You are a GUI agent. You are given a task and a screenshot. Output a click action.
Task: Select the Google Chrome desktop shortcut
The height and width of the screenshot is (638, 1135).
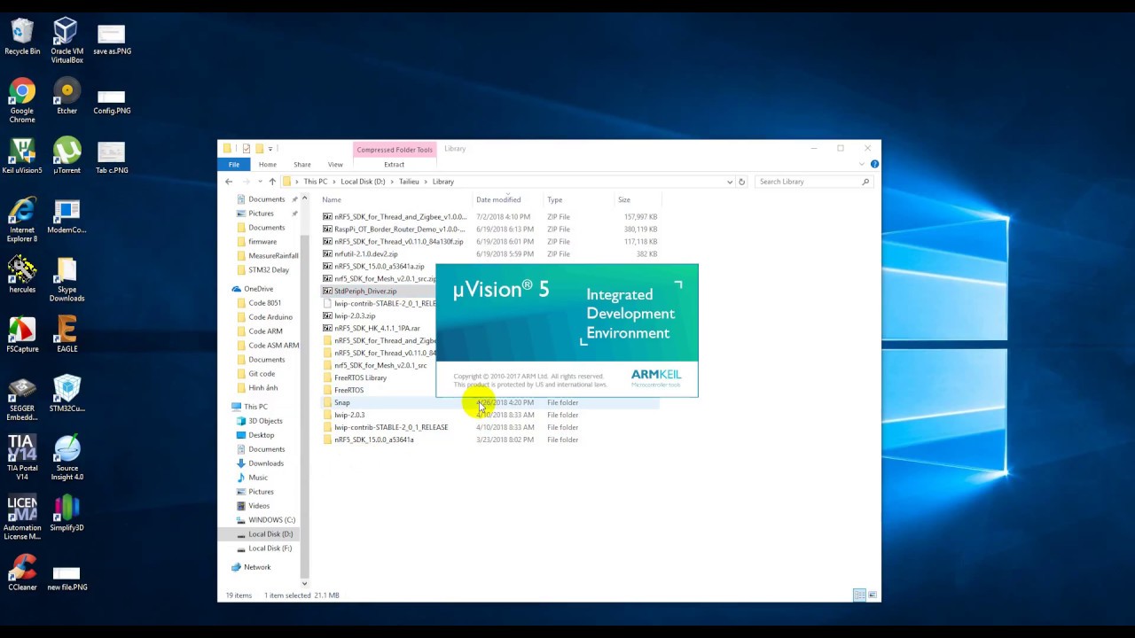tap(22, 101)
